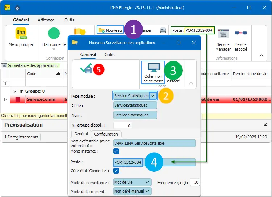Open Service Manager icon
The width and height of the screenshot is (272, 197).
coord(224,34)
